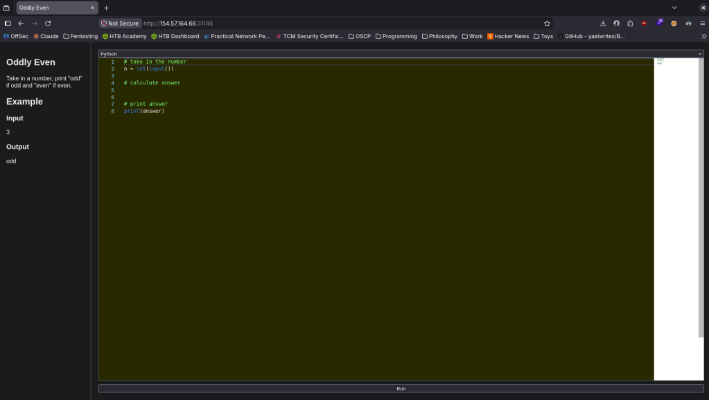Image resolution: width=709 pixels, height=400 pixels.
Task: Open the Hacker News bookmark
Action: coord(508,36)
